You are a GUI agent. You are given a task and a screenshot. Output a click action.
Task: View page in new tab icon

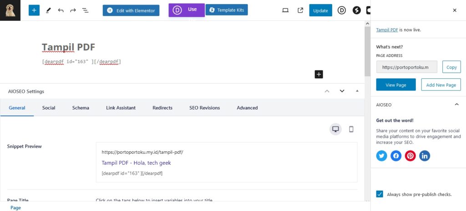click(x=300, y=10)
